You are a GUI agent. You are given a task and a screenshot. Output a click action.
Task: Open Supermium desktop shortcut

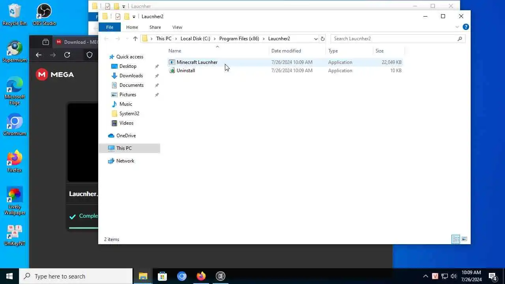(x=15, y=51)
